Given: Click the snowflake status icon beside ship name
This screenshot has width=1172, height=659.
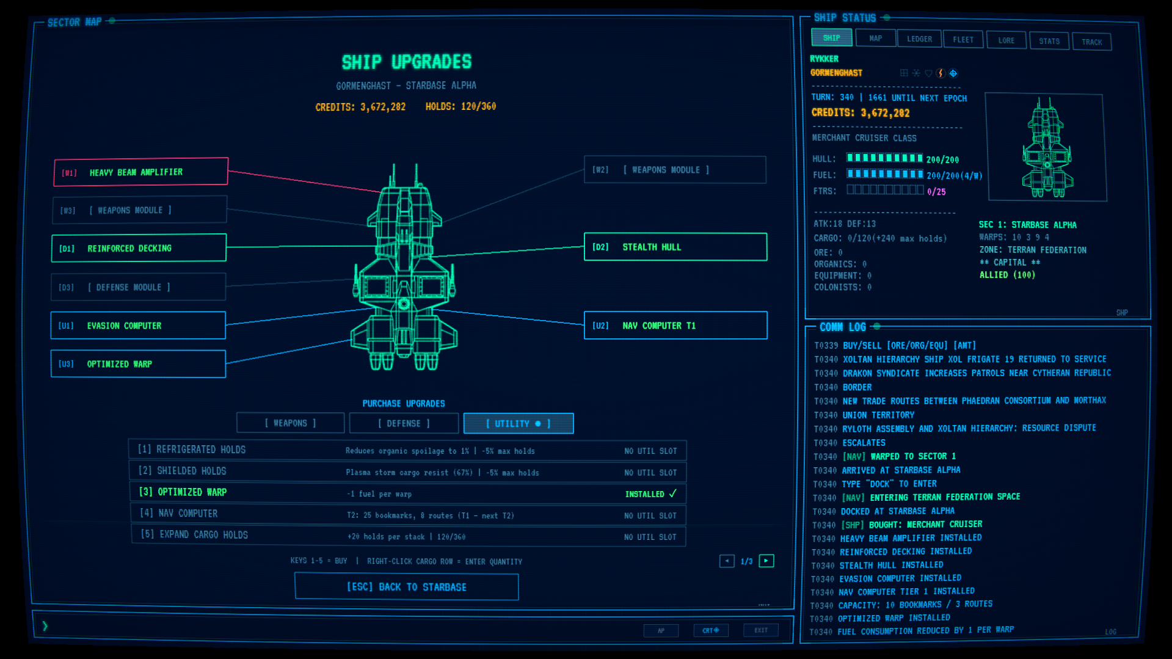Looking at the screenshot, I should pyautogui.click(x=916, y=73).
